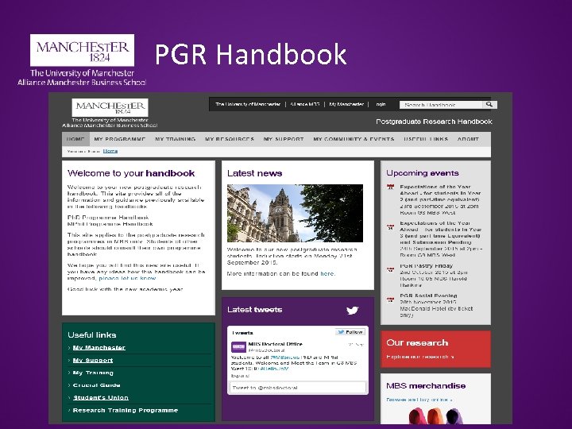The height and width of the screenshot is (429, 572).
Task: Click Expectations event on 24th September
Action: click(441, 239)
